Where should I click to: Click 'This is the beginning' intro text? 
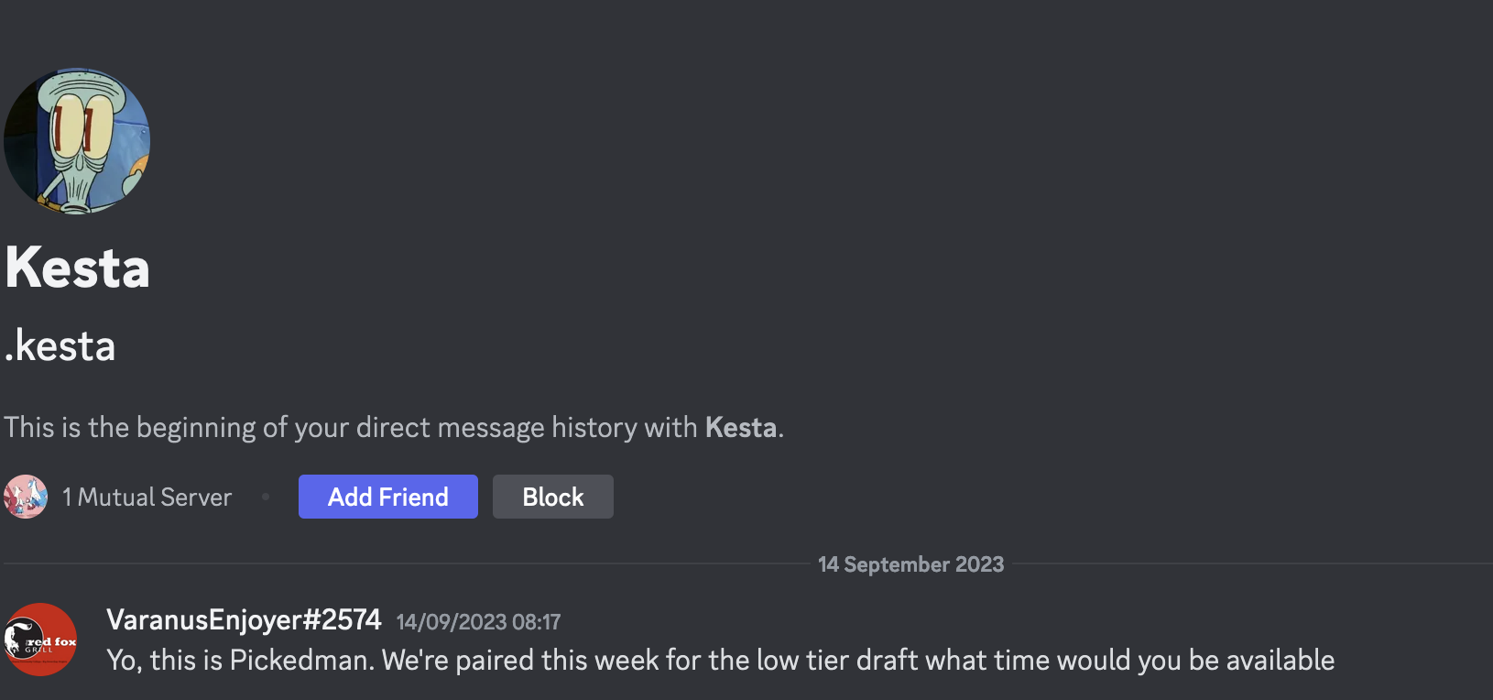pyautogui.click(x=130, y=428)
